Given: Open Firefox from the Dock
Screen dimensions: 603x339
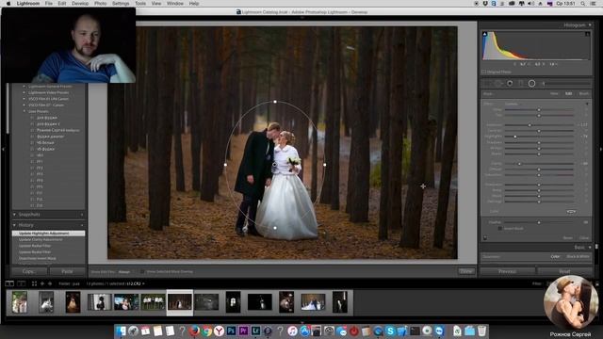Looking at the screenshot, I should point(194,331).
